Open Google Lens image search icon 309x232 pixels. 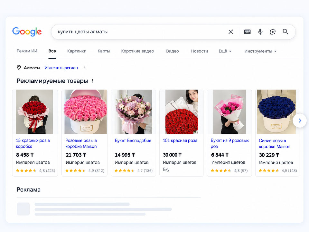click(x=273, y=32)
